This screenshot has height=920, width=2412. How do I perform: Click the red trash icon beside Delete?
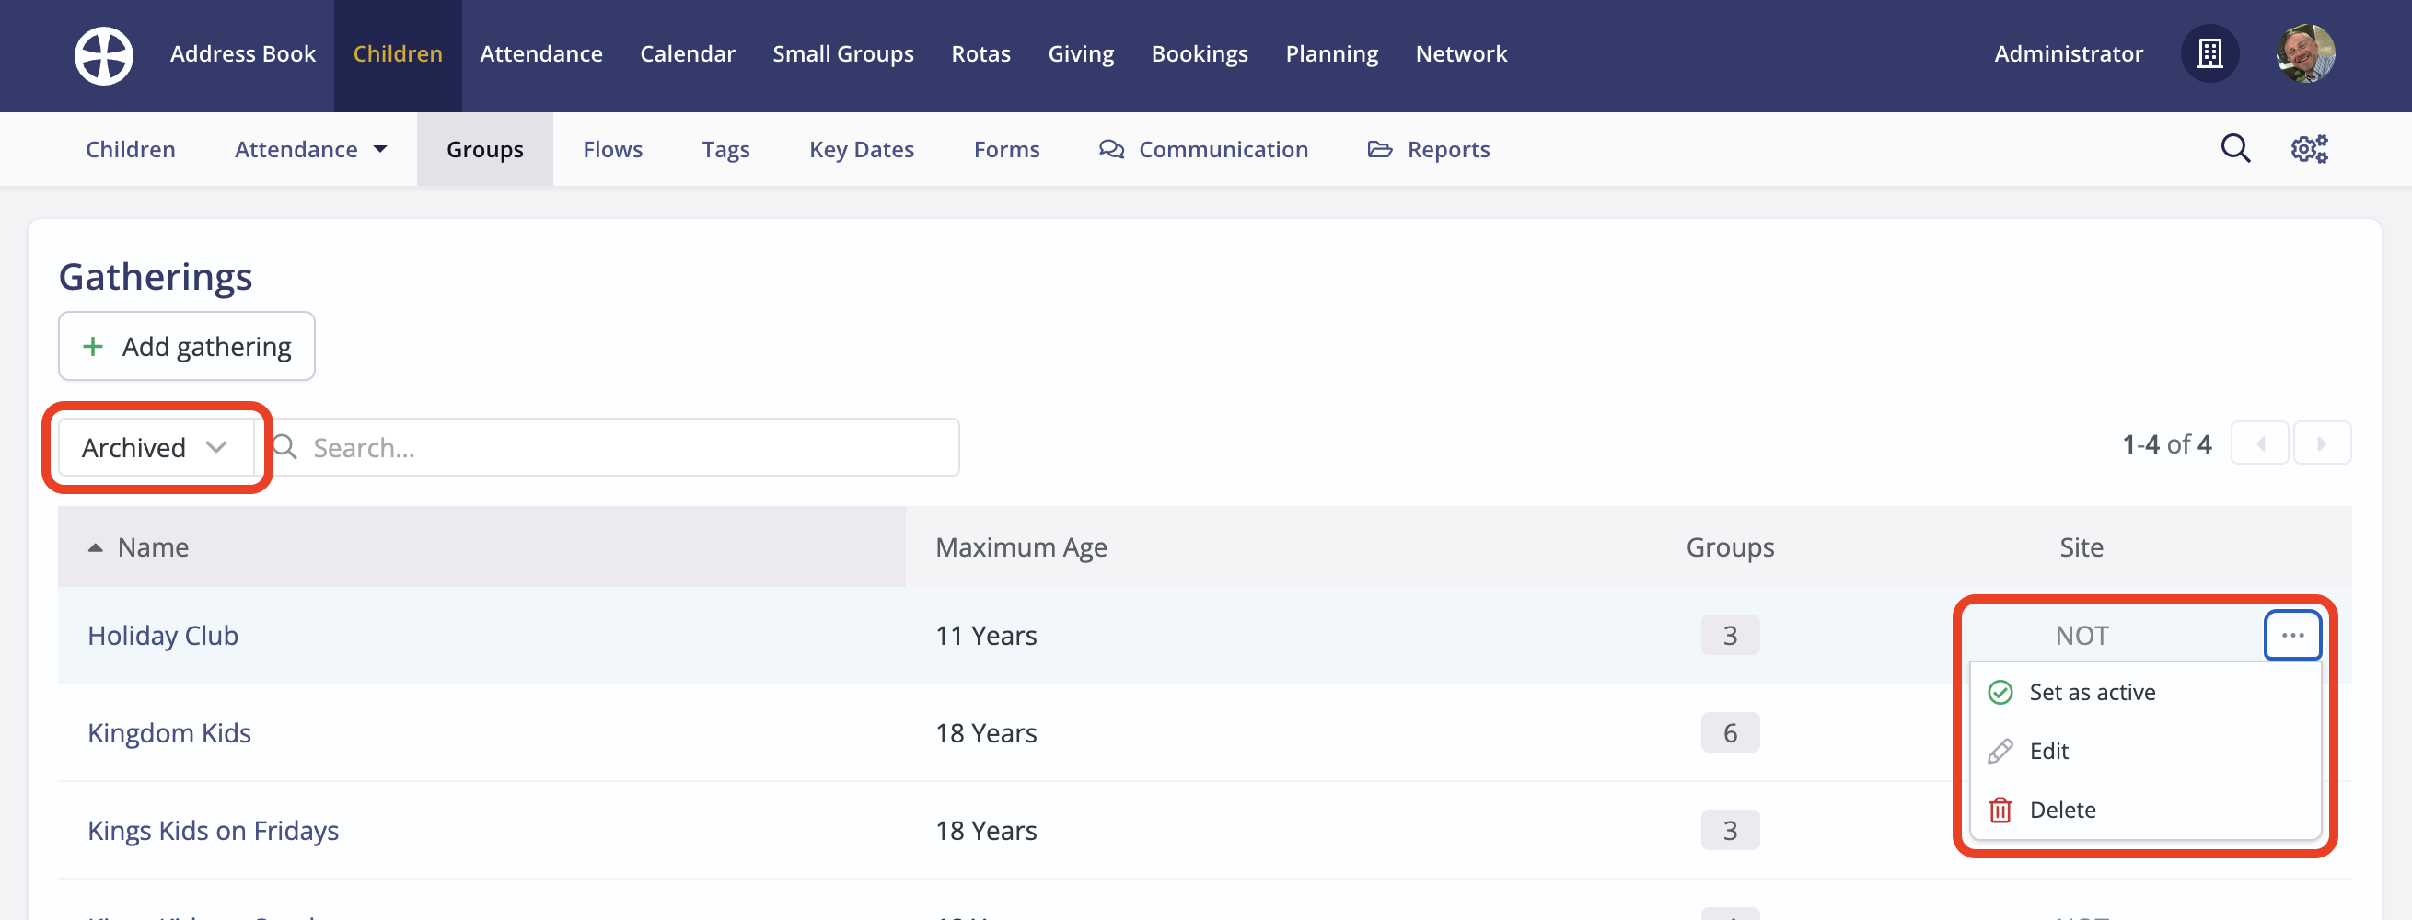(2000, 811)
